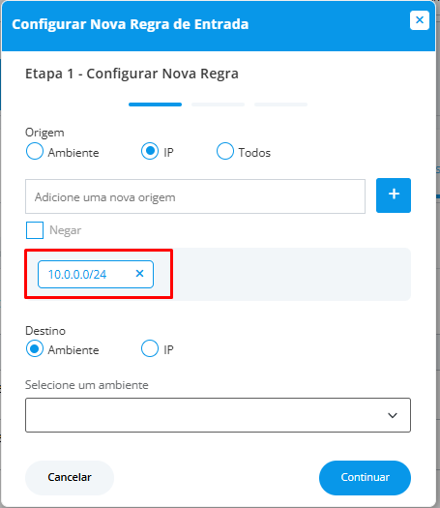Click the third step progress indicator

280,105
